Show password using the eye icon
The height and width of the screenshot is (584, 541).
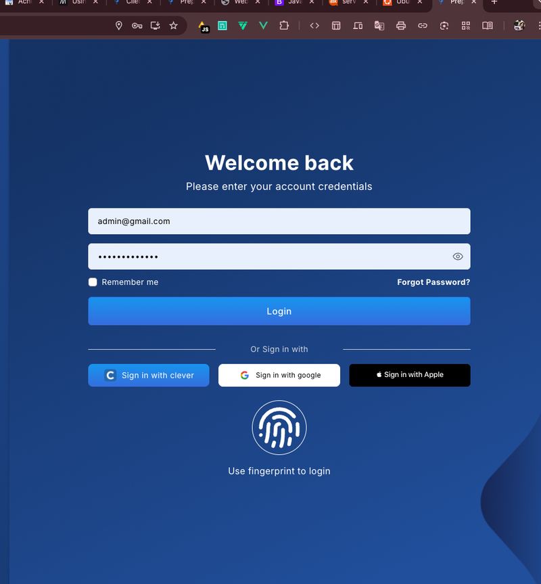coord(458,256)
